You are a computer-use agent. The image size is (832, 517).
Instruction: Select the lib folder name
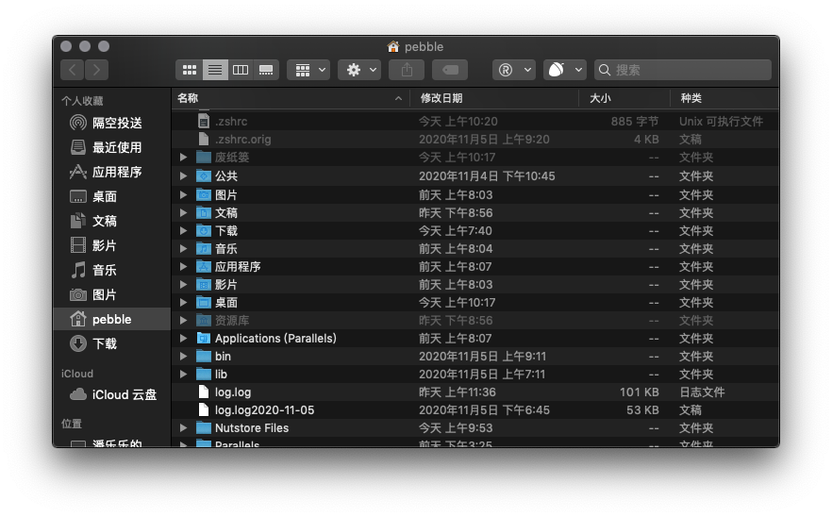(x=221, y=375)
